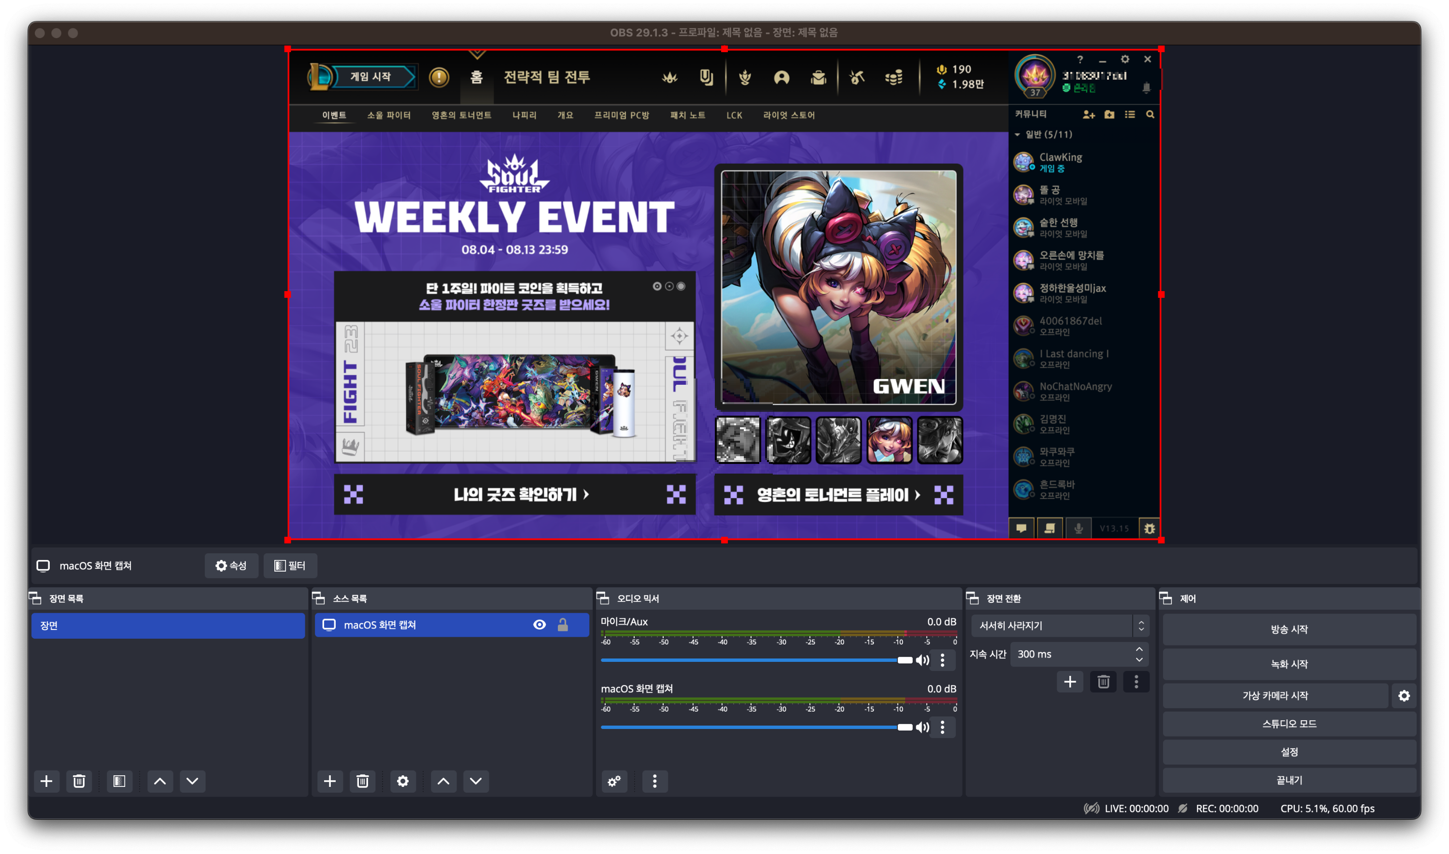This screenshot has width=1449, height=854.
Task: Lock the macOS 화면 캡쳐 source
Action: (562, 625)
